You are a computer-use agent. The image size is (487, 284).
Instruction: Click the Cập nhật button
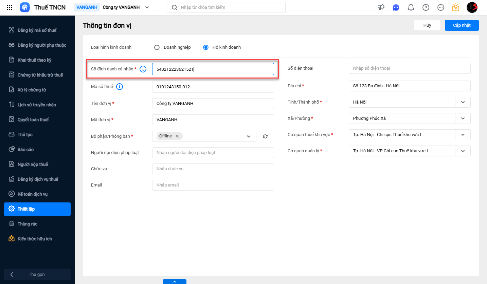click(462, 25)
